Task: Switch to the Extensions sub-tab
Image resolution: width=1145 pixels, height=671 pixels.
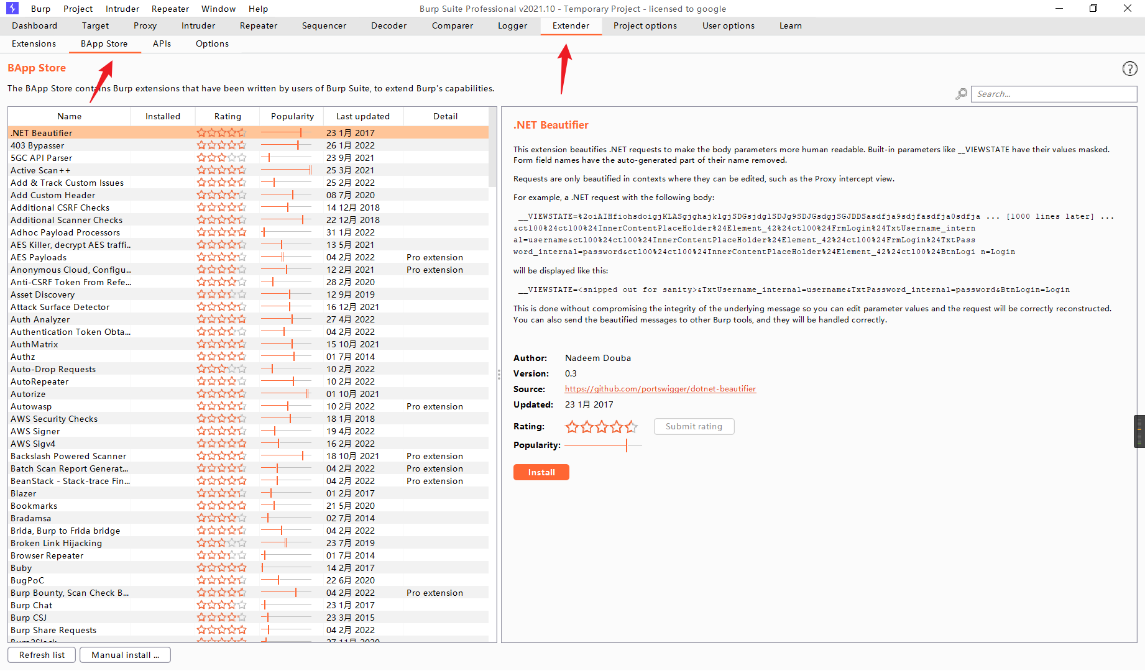Action: pos(34,43)
